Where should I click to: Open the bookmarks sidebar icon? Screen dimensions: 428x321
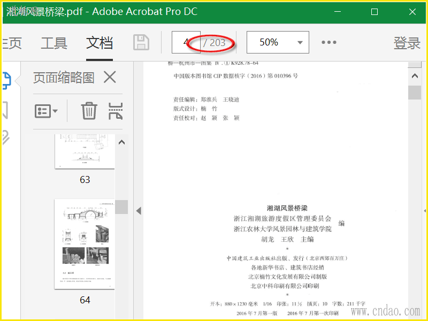(x=5, y=110)
